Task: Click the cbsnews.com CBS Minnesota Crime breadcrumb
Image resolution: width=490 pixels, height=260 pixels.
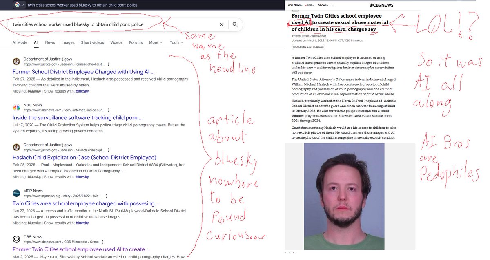Action: click(x=61, y=242)
